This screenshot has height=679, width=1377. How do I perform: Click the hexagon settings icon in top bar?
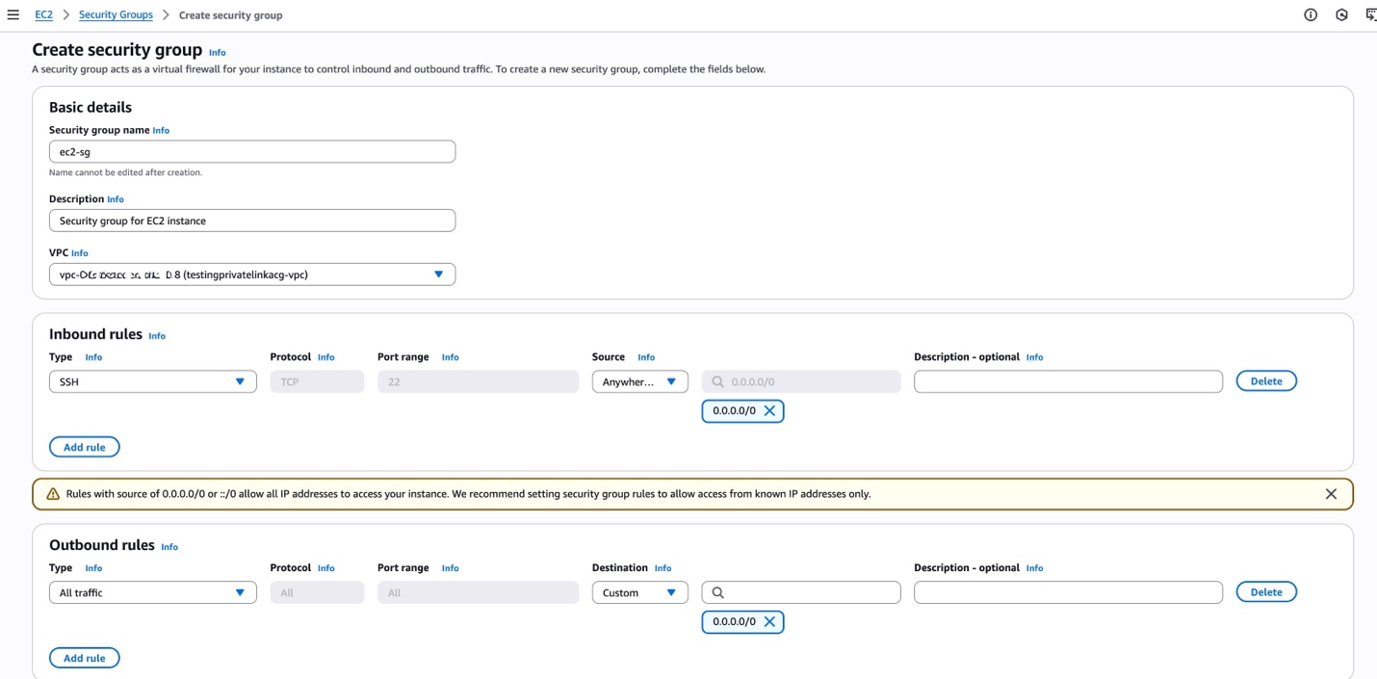[x=1341, y=15]
